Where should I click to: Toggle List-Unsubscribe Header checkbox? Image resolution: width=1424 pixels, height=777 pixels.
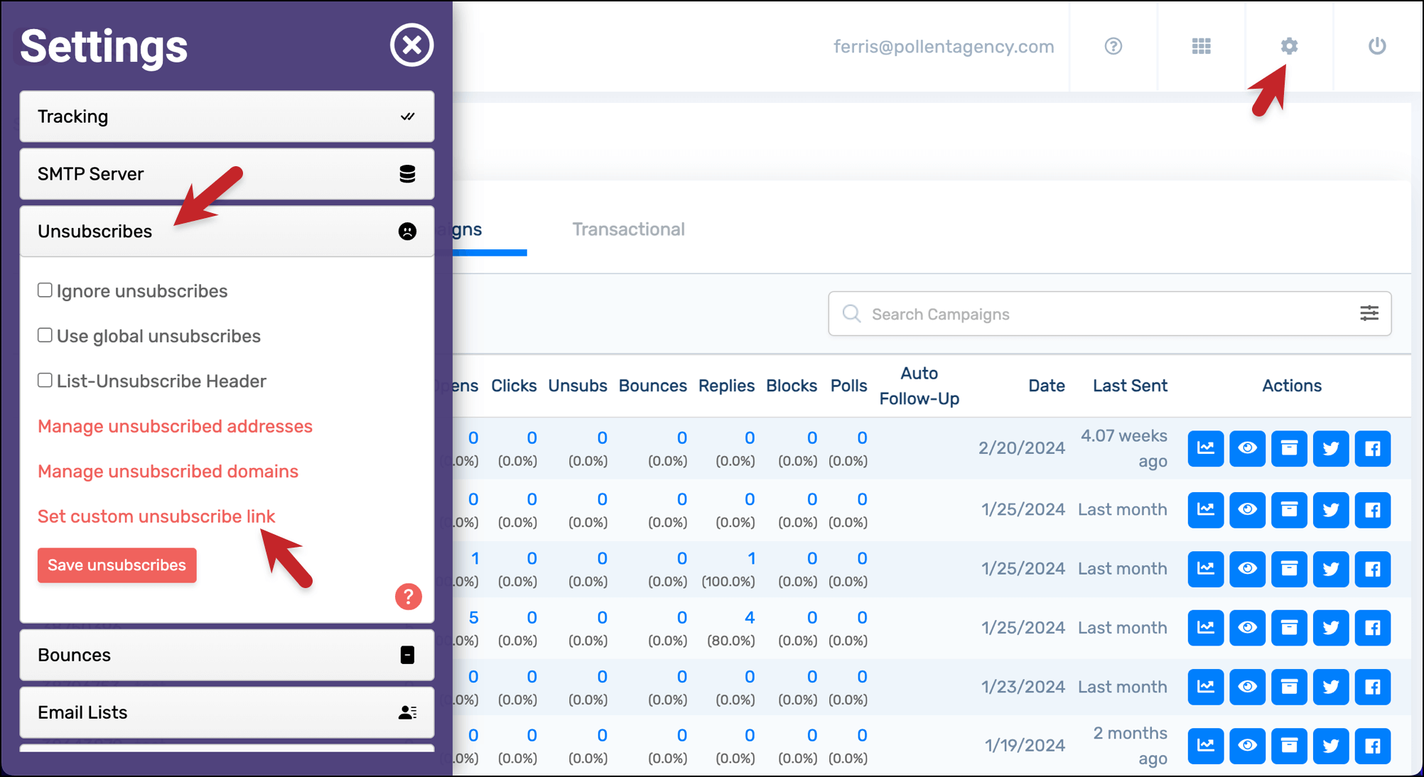coord(45,381)
